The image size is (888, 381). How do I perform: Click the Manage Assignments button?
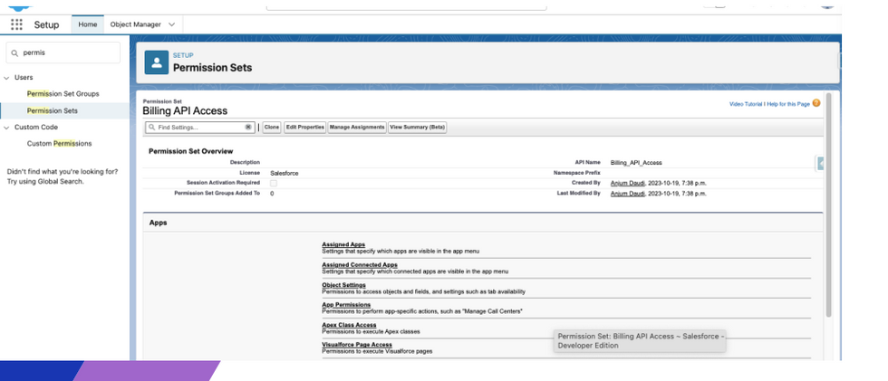(357, 128)
